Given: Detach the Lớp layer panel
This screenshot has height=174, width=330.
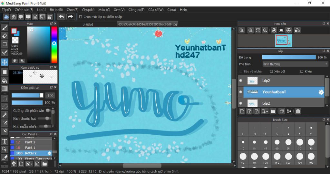Looking at the screenshot, I should pyautogui.click(x=324, y=51).
